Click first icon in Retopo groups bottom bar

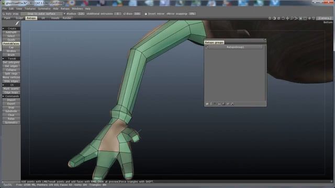tap(207, 104)
